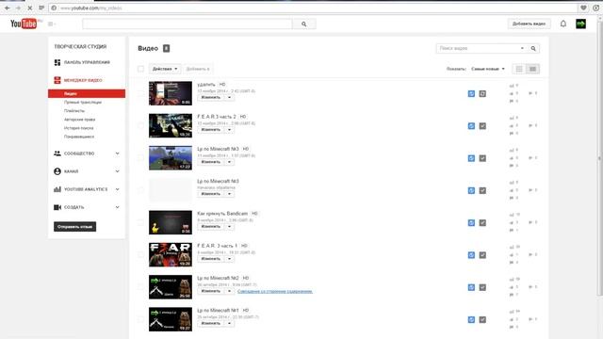Click Изменить for F.E.A.R 3 часть 2
This screenshot has width=603, height=339.
211,130
